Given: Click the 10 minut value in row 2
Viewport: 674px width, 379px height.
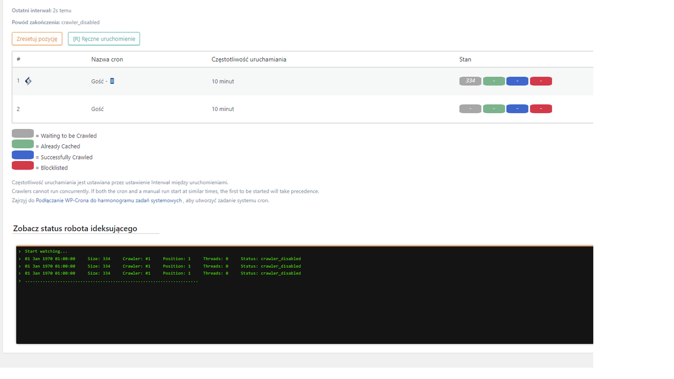Looking at the screenshot, I should pos(223,109).
